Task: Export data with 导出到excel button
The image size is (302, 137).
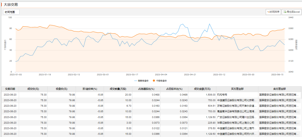Action: [291, 12]
